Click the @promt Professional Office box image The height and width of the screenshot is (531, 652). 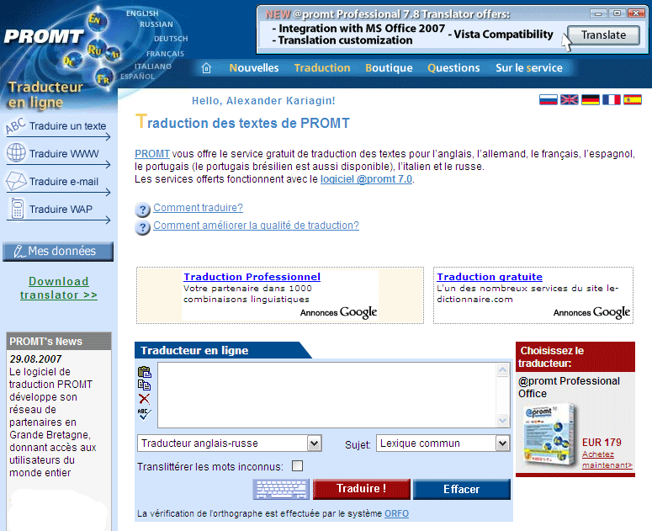[549, 434]
